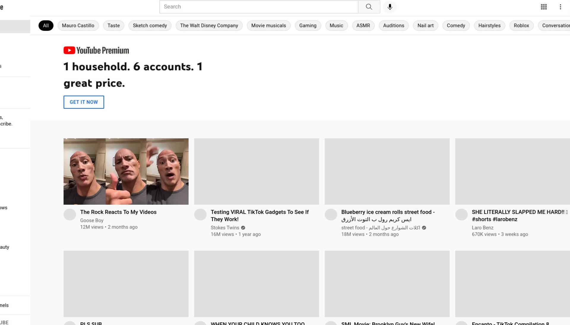Select the Taste filter chip

click(114, 25)
